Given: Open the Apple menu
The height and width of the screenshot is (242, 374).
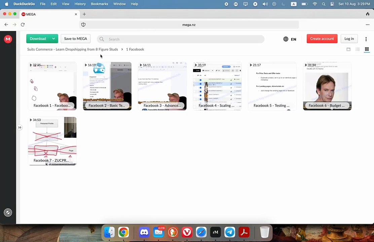Looking at the screenshot, I should pyautogui.click(x=7, y=4).
